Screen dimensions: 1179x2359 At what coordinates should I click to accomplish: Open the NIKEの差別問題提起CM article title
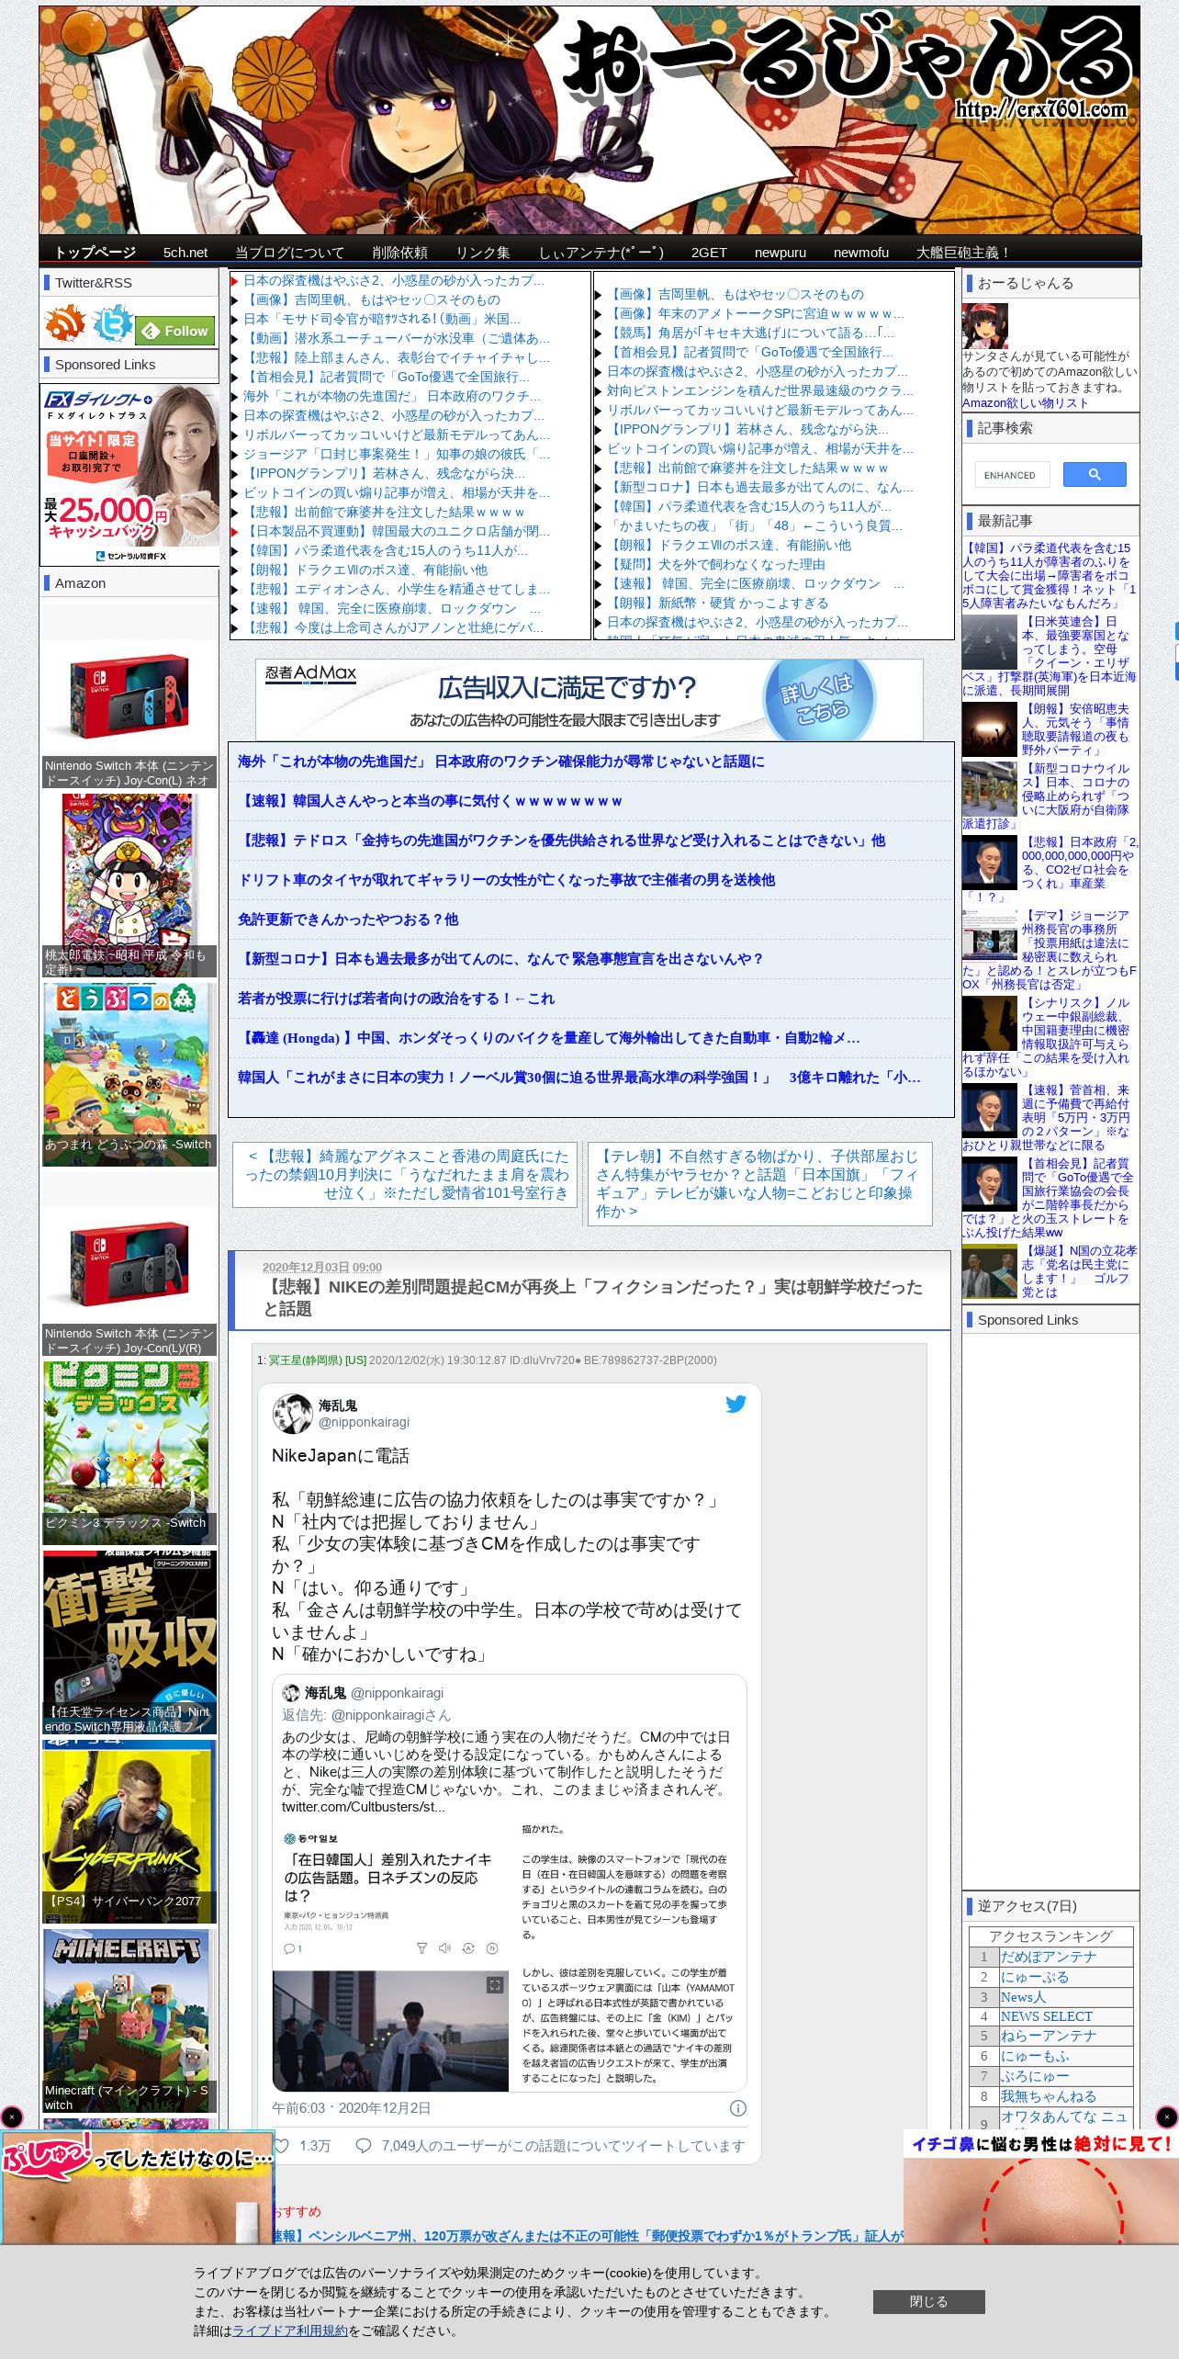592,1297
